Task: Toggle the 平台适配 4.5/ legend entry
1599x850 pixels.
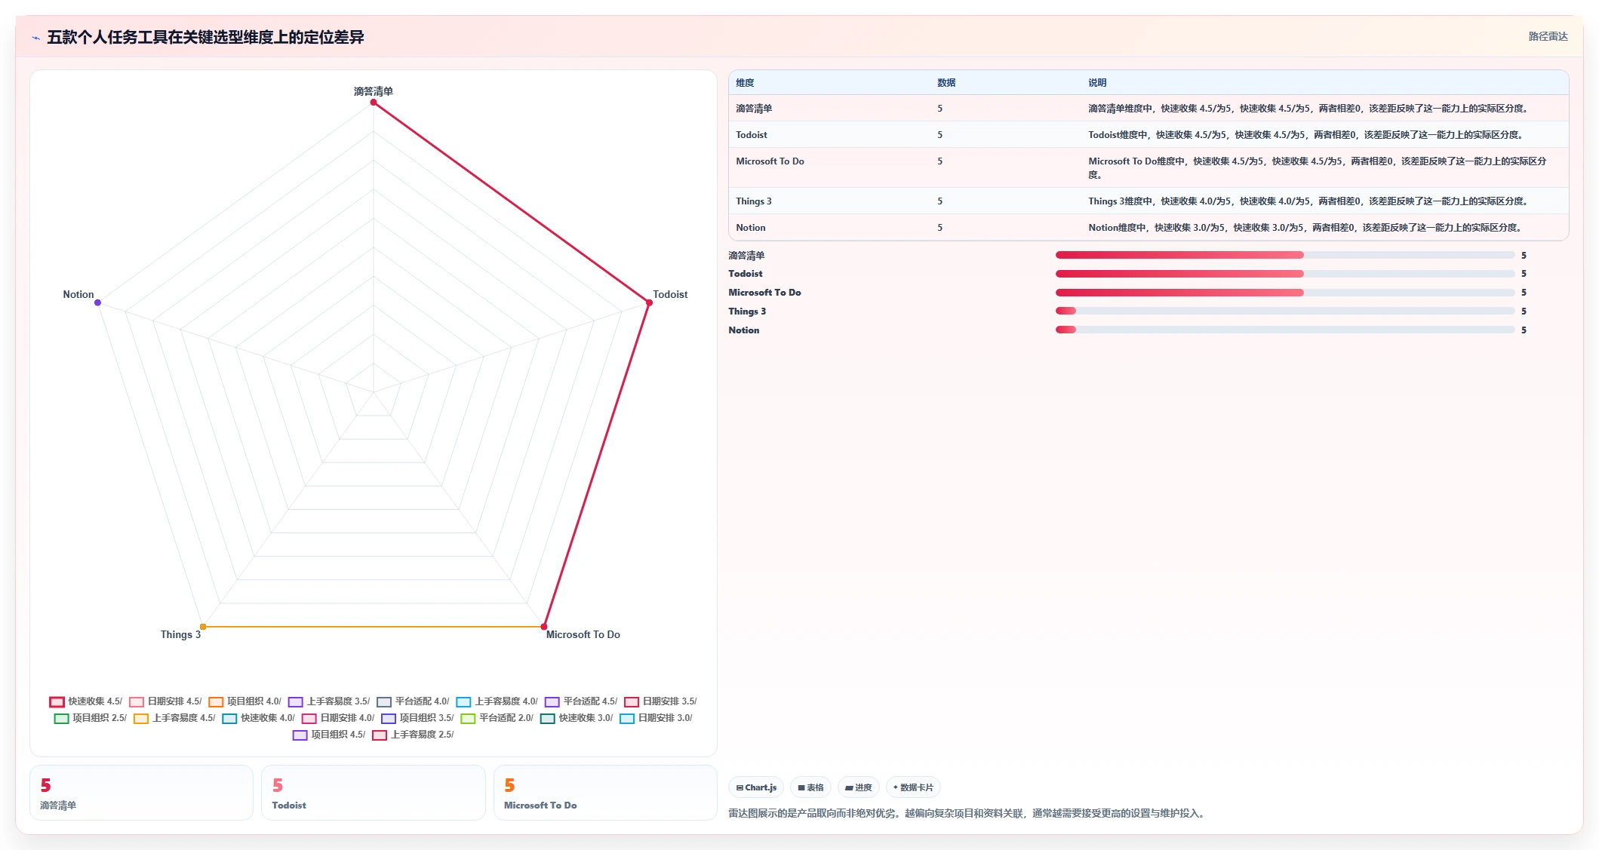Action: [581, 701]
